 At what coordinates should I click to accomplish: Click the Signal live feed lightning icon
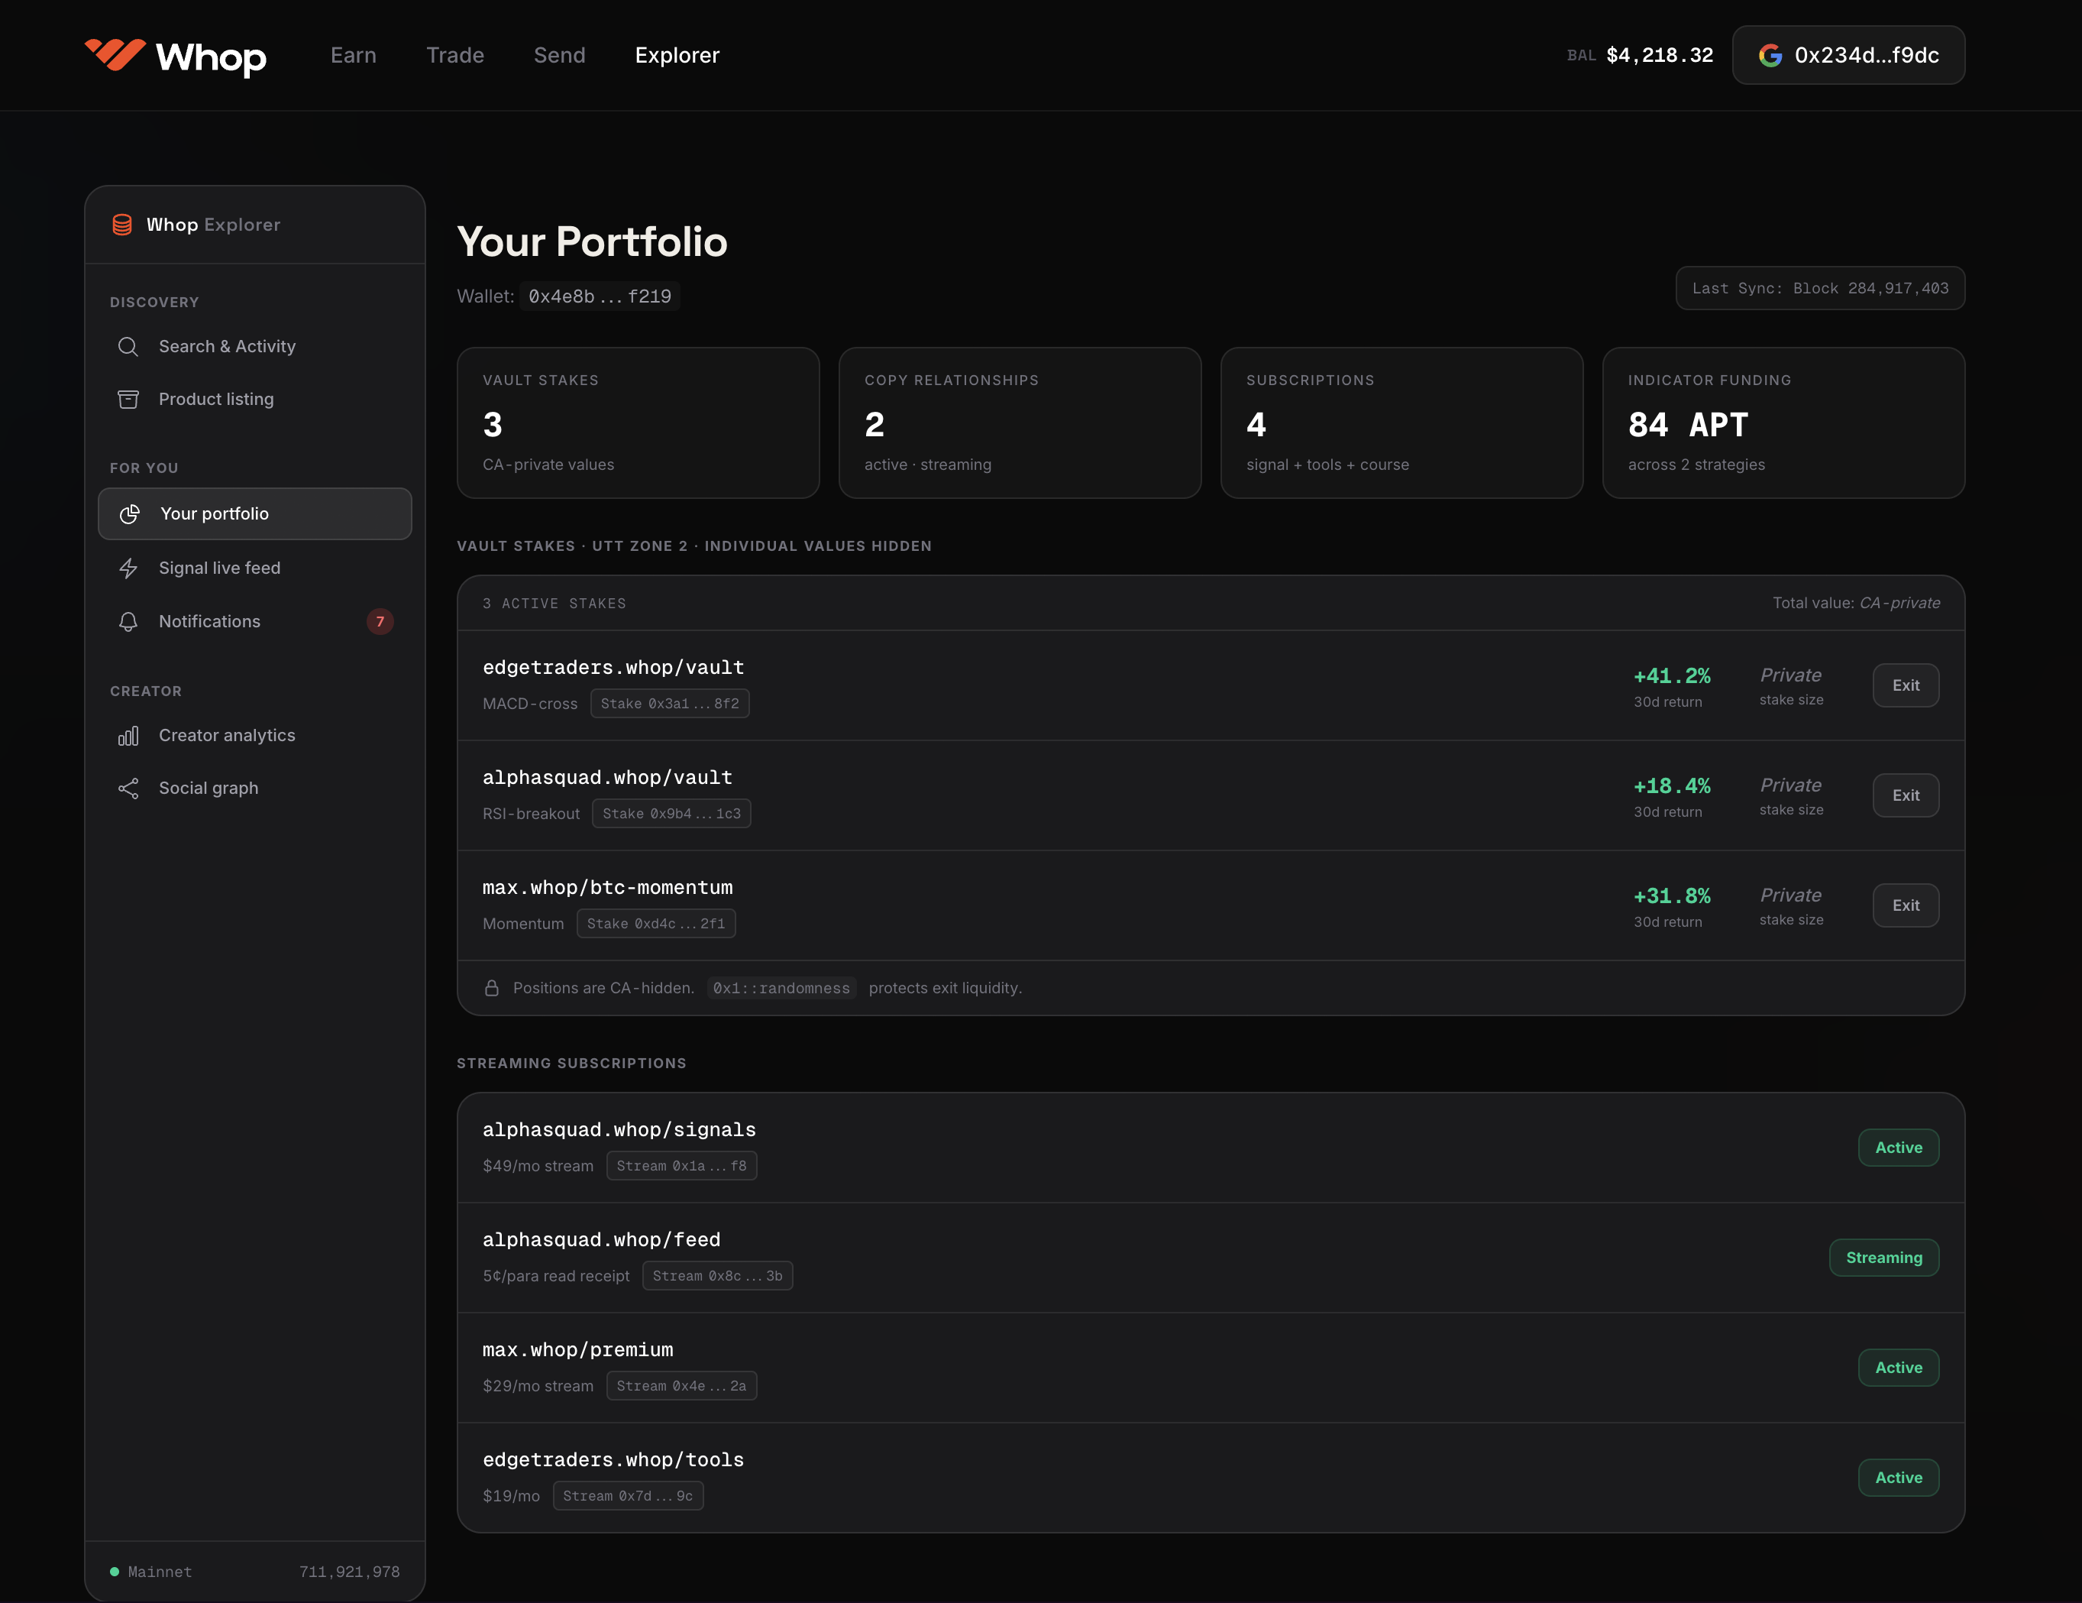point(128,568)
